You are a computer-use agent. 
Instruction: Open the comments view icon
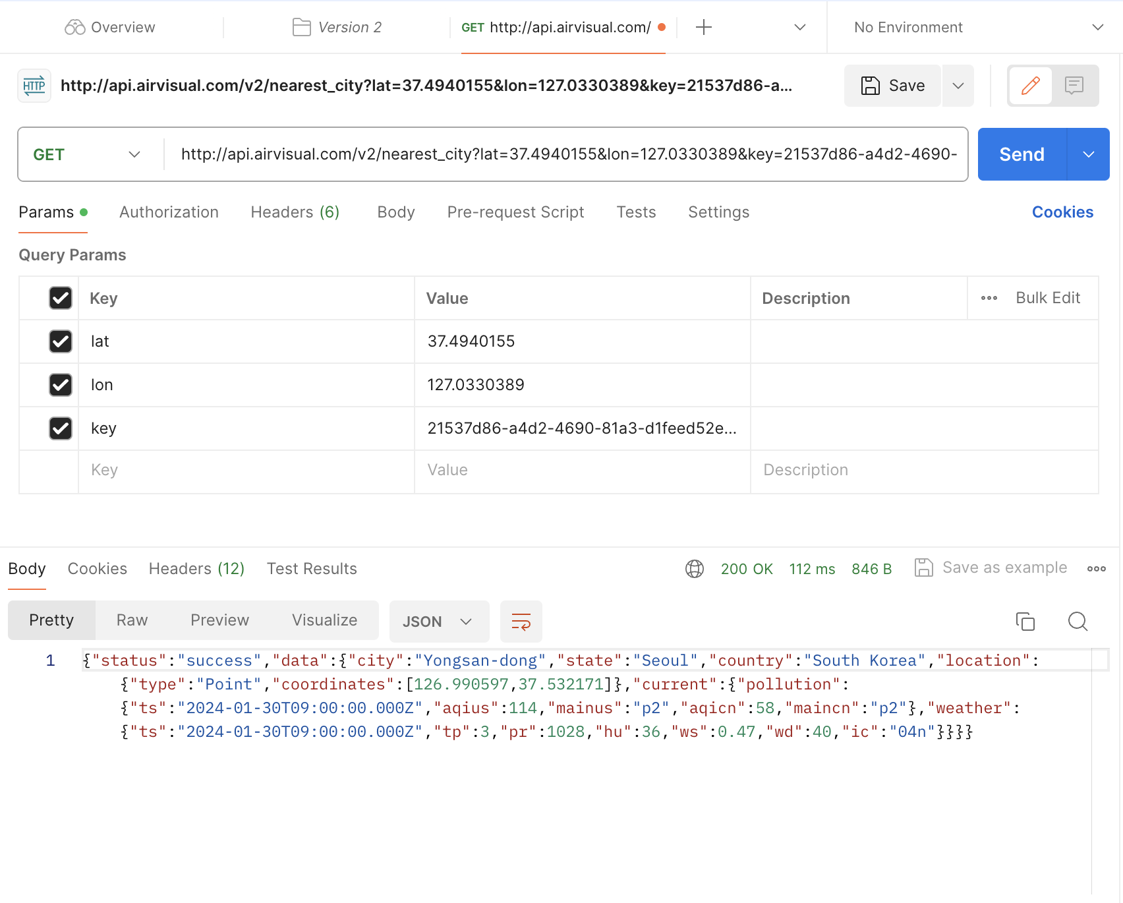coord(1074,86)
